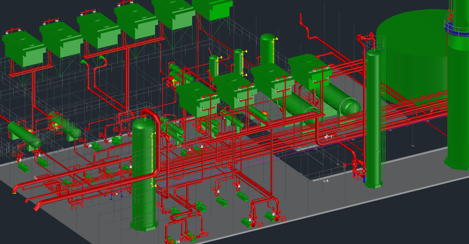Select the large cylindrical storage tank

(x=412, y=56)
